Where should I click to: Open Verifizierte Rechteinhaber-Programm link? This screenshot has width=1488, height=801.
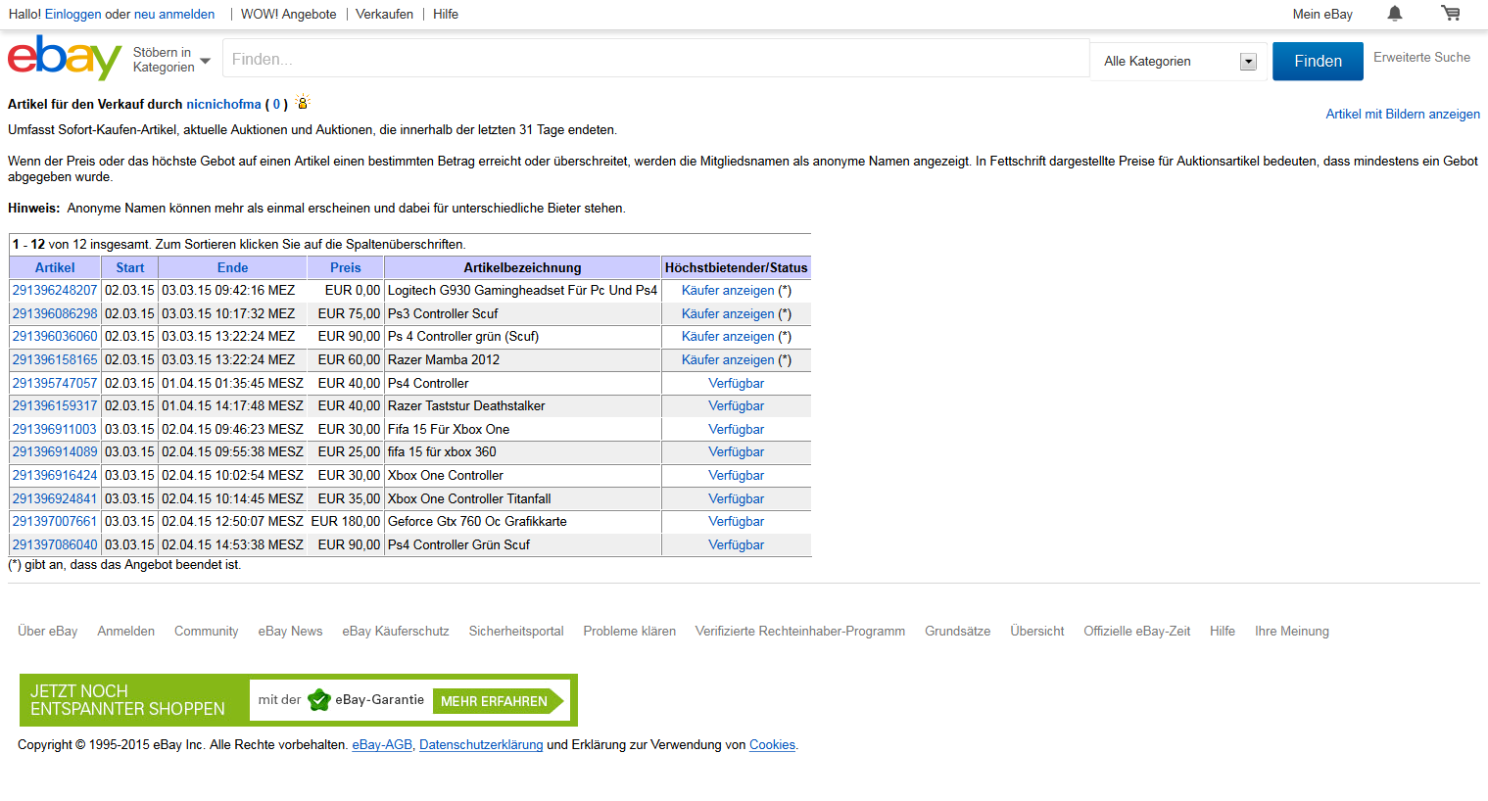800,631
